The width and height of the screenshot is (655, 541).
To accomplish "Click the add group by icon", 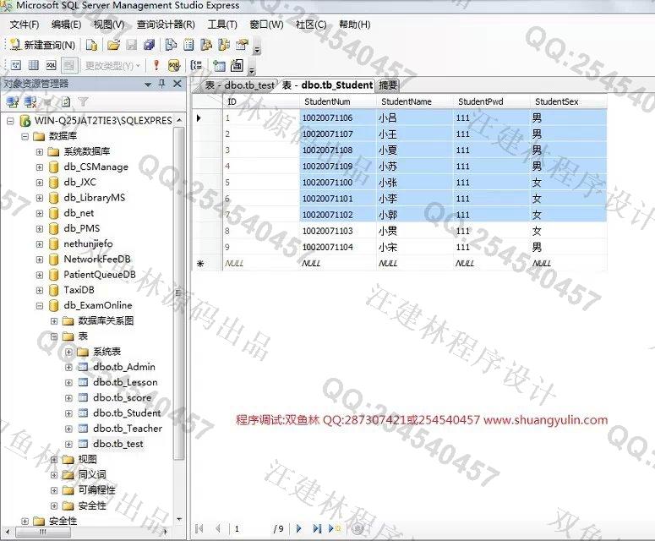I will tap(196, 65).
